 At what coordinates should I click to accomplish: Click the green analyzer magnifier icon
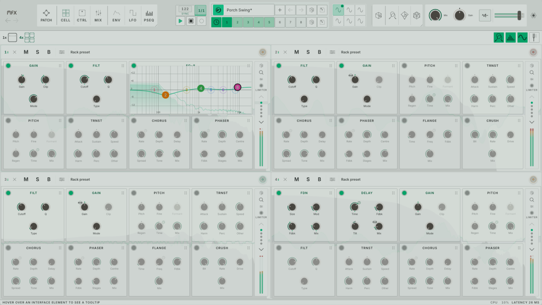499,38
